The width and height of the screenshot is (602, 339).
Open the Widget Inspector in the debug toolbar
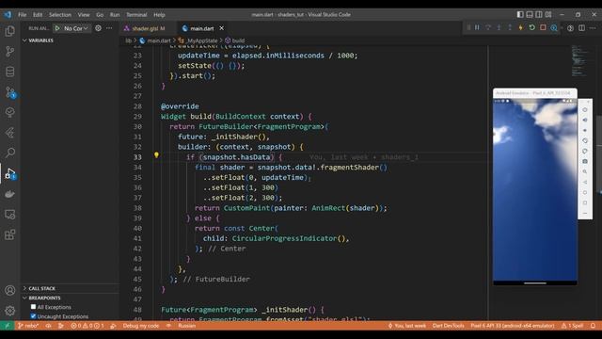pos(554,27)
